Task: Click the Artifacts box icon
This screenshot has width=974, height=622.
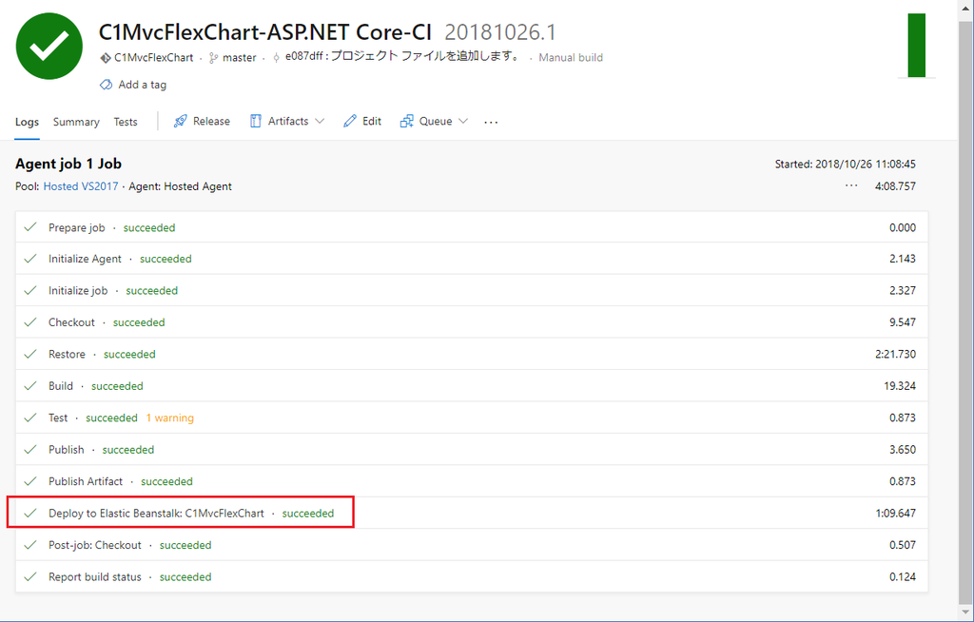Action: (x=255, y=121)
